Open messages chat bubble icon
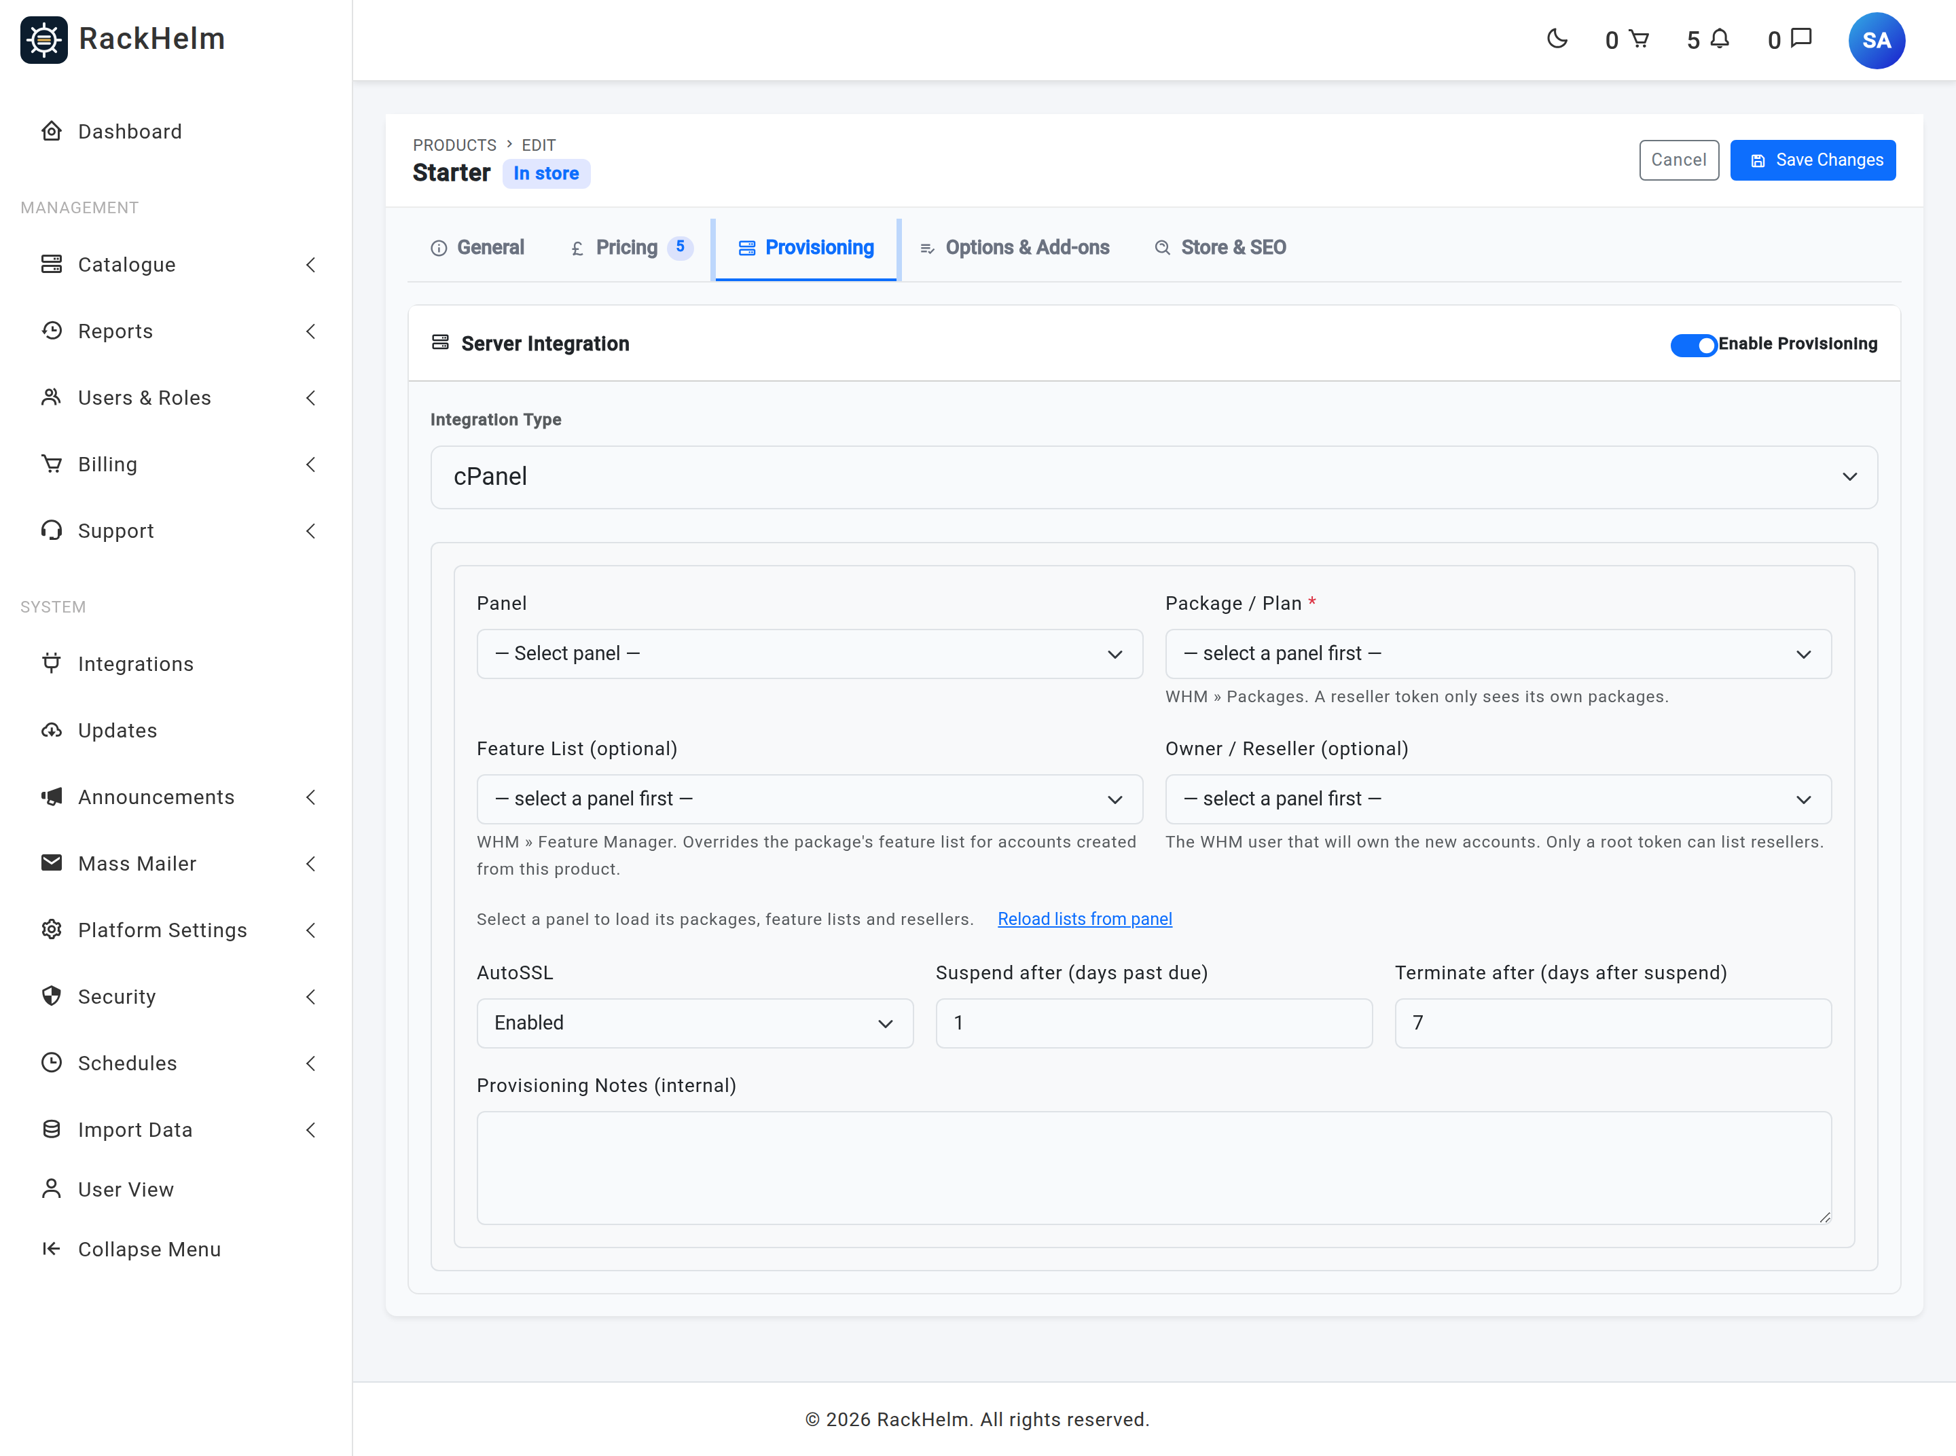The image size is (1956, 1456). coord(1802,38)
